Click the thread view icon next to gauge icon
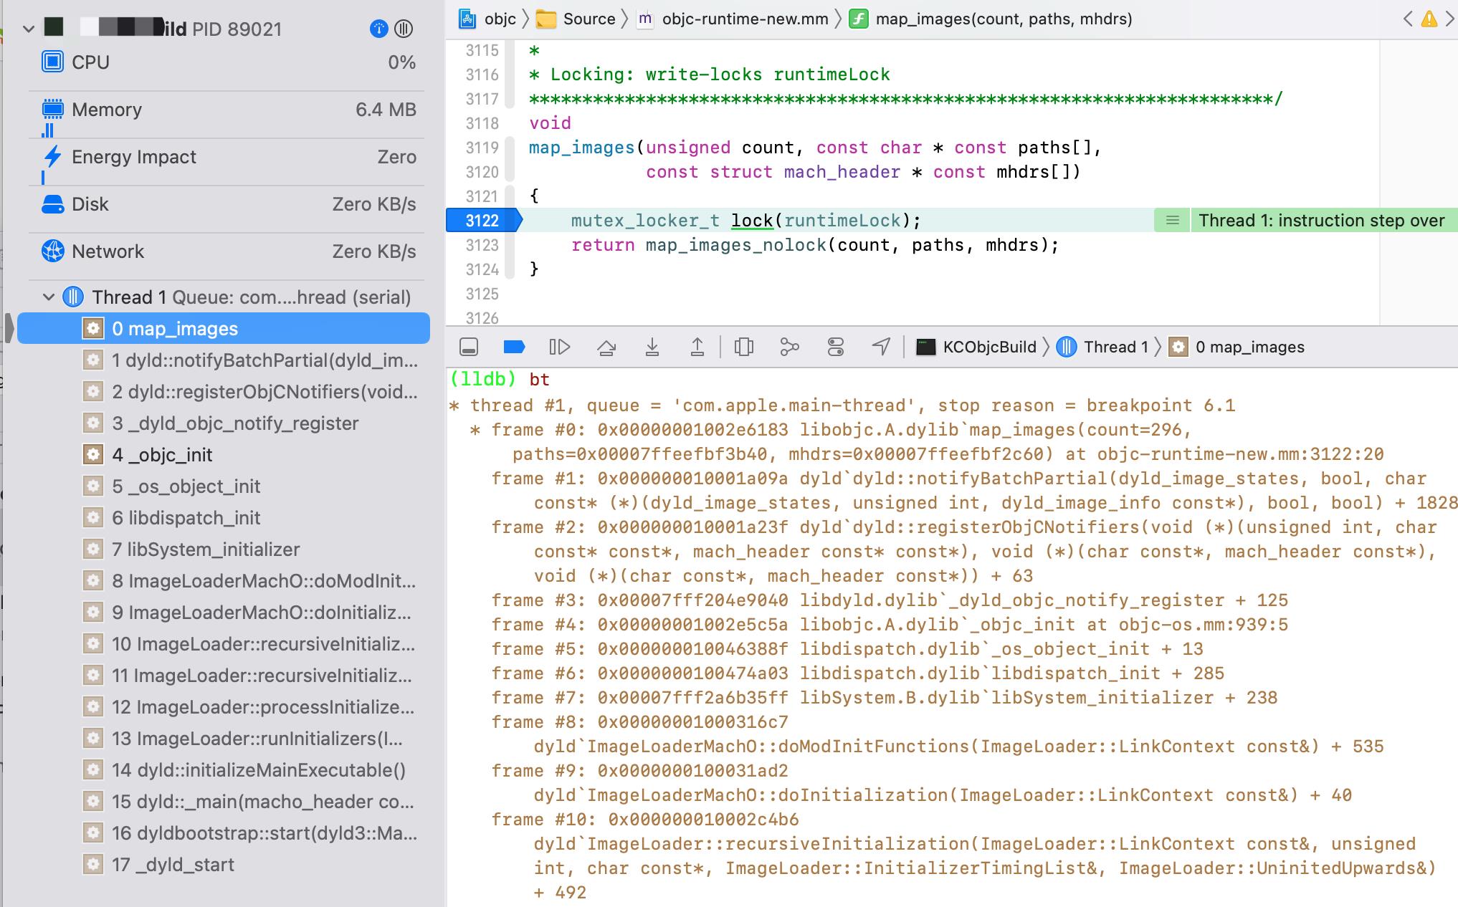This screenshot has height=907, width=1458. [404, 29]
